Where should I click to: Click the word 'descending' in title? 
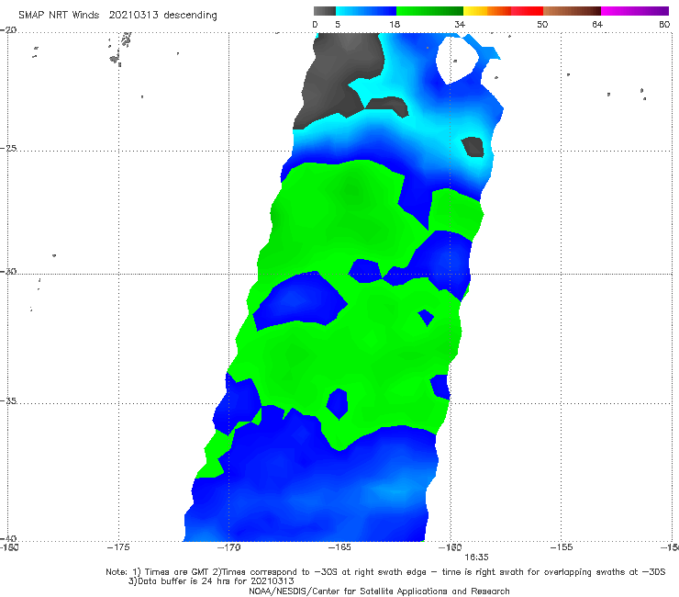tap(191, 16)
